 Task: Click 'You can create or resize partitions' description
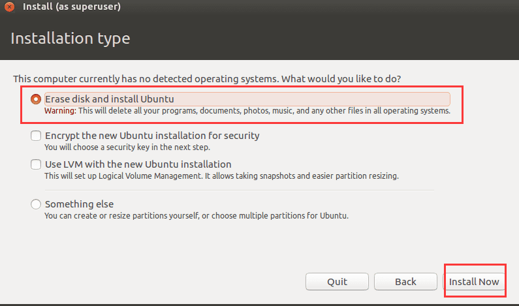tap(197, 216)
